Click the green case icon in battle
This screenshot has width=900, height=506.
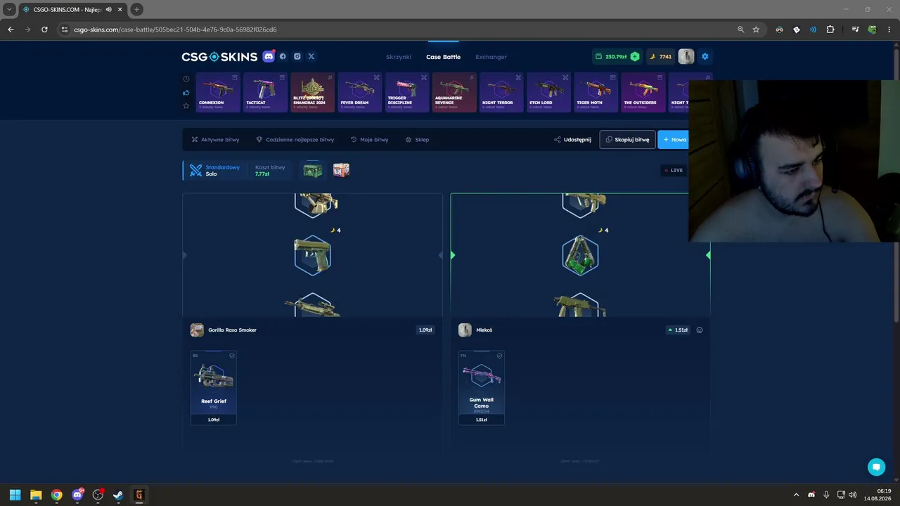(312, 170)
